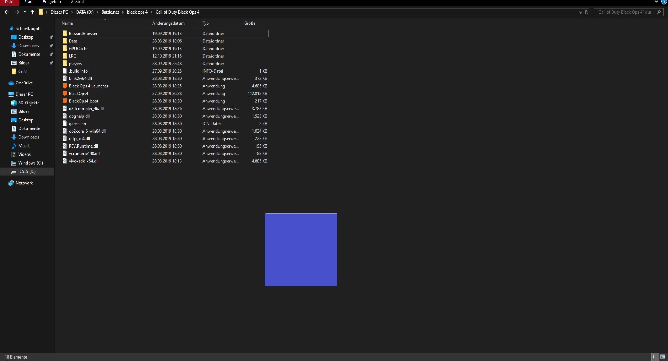Viewport: 668px width, 361px height.
Task: Select the BlackOps4 application icon
Action: point(65,93)
